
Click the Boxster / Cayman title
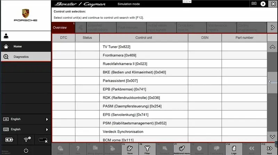pos(80,4)
